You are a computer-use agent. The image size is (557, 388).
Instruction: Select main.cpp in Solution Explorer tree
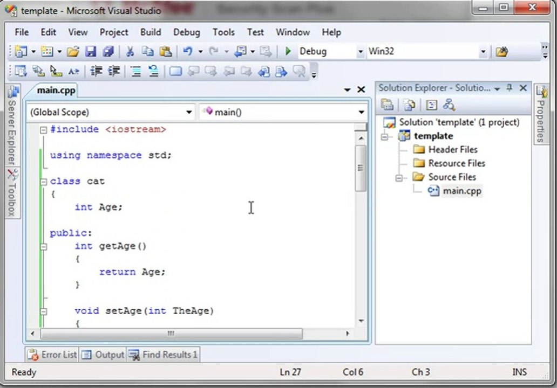[461, 191]
